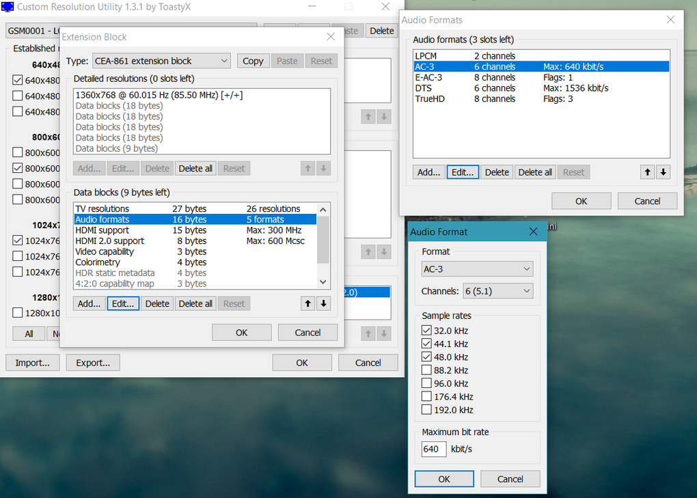This screenshot has height=498, width=697.
Task: Click Edit... in Audio Formats window
Action: click(463, 172)
